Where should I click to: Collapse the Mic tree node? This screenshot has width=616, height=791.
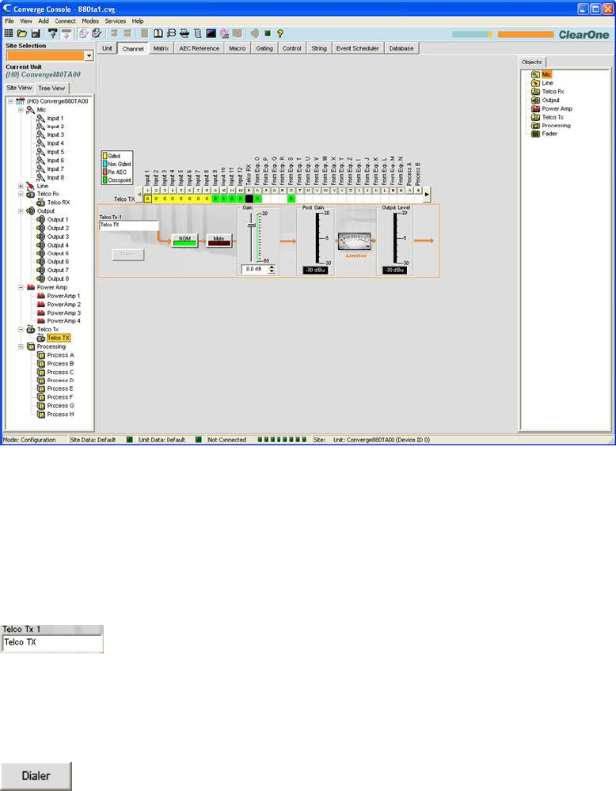21,109
